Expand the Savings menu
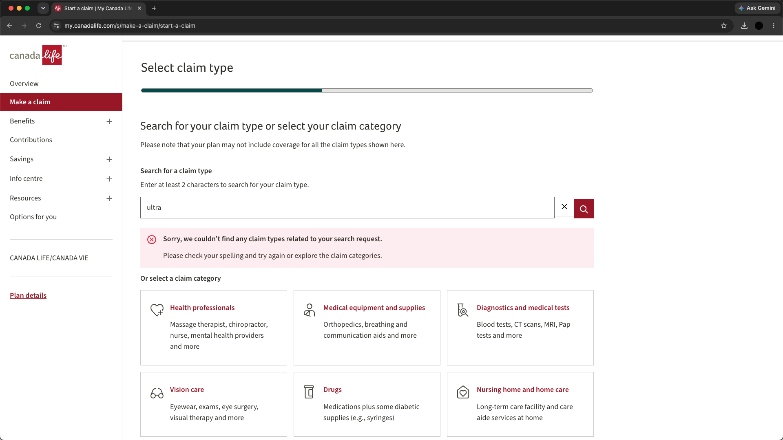The width and height of the screenshot is (783, 440). (109, 159)
